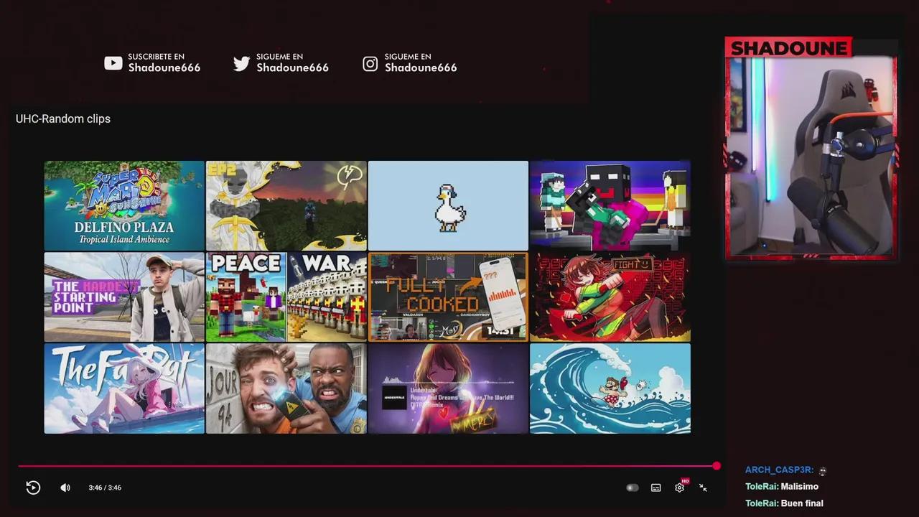Open the HD settings gear
This screenshot has height=517, width=919.
pyautogui.click(x=680, y=488)
